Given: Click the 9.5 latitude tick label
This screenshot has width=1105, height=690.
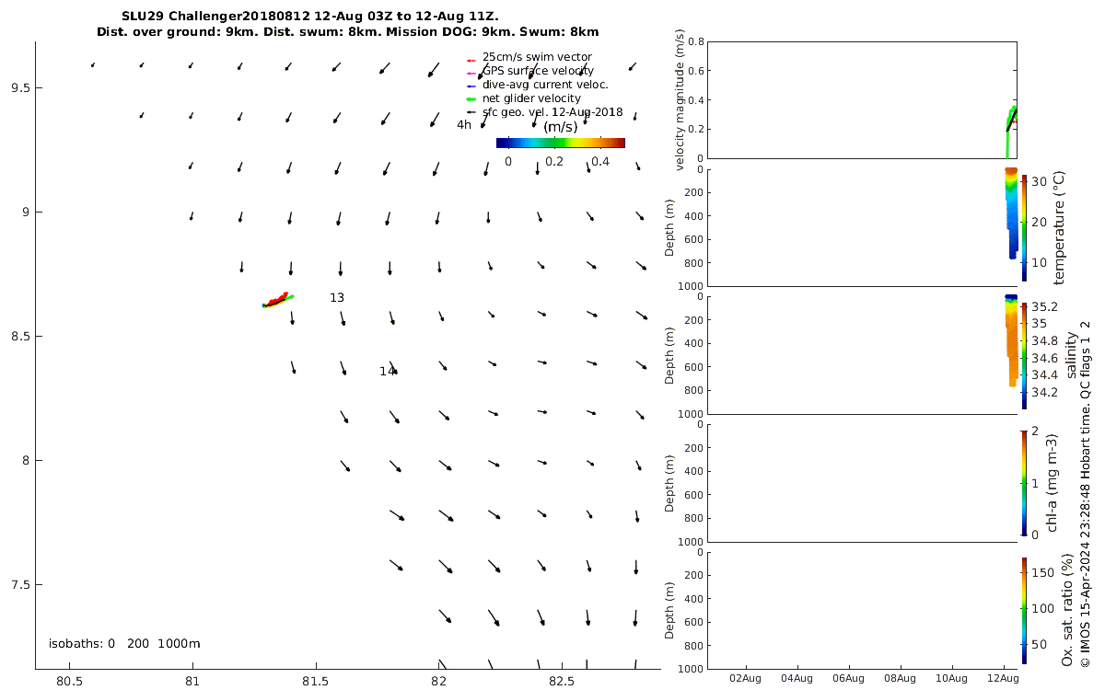Looking at the screenshot, I should [20, 88].
